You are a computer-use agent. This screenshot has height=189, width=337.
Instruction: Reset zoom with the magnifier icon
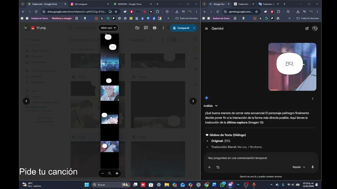point(110,173)
